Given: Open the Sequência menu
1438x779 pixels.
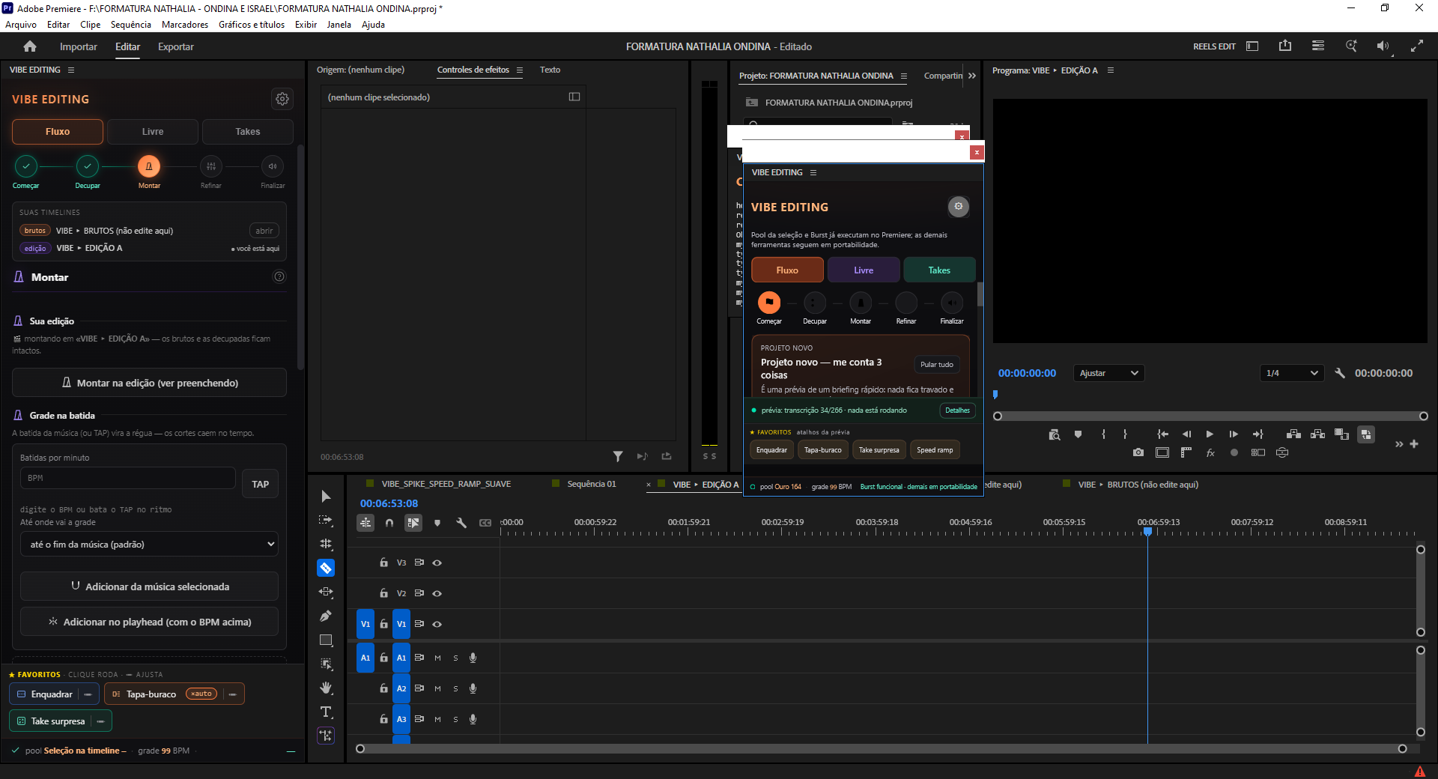Looking at the screenshot, I should [x=130, y=25].
